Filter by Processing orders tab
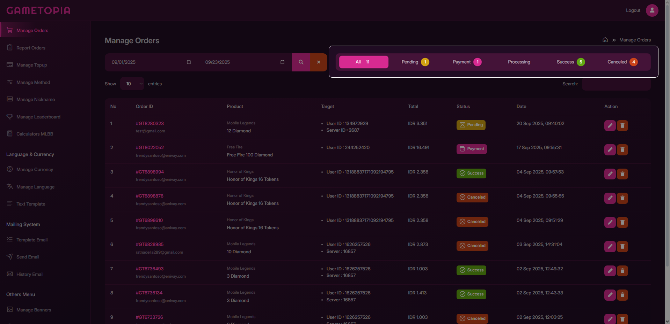The height and width of the screenshot is (324, 670). tap(519, 62)
